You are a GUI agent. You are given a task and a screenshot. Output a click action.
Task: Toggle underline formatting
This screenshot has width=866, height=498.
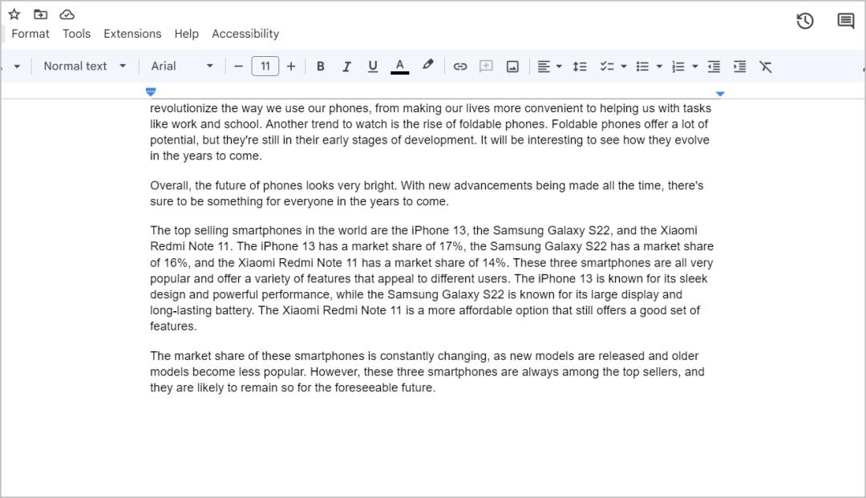pyautogui.click(x=373, y=67)
